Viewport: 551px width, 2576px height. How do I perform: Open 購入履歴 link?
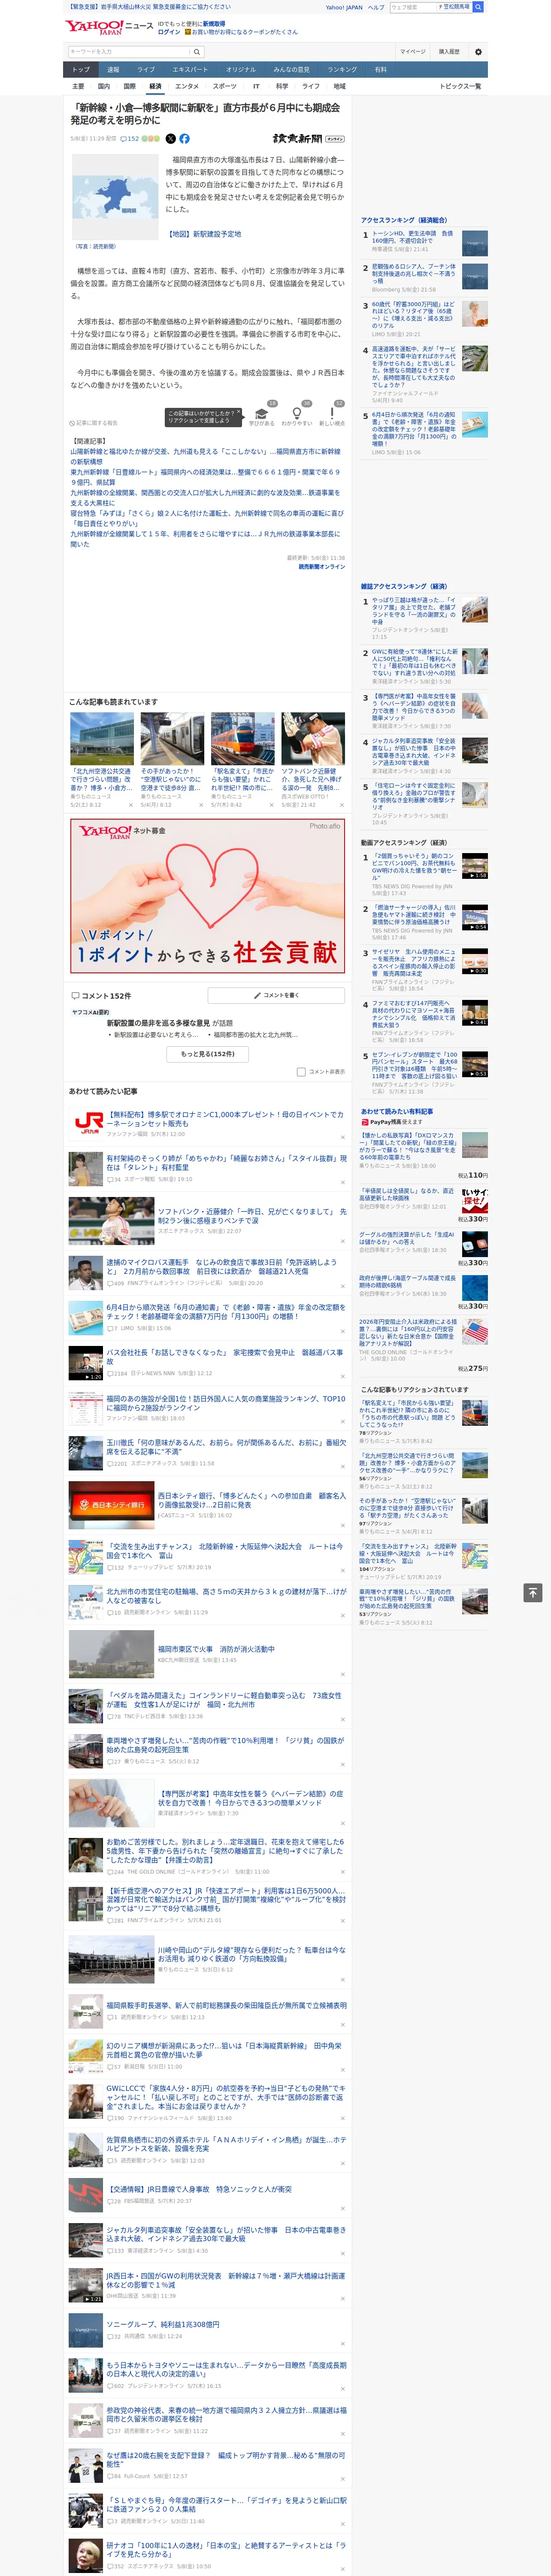point(449,52)
